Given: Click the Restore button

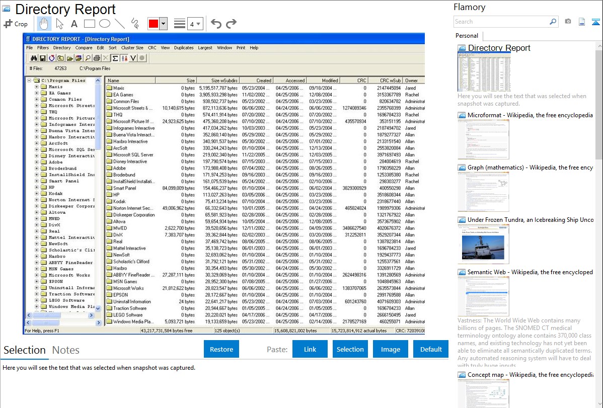Looking at the screenshot, I should click(x=221, y=349).
